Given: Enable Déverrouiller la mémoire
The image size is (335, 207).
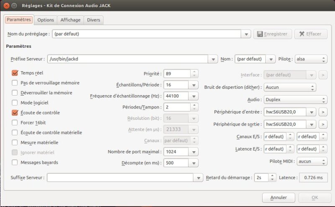Looking at the screenshot, I should point(15,93).
